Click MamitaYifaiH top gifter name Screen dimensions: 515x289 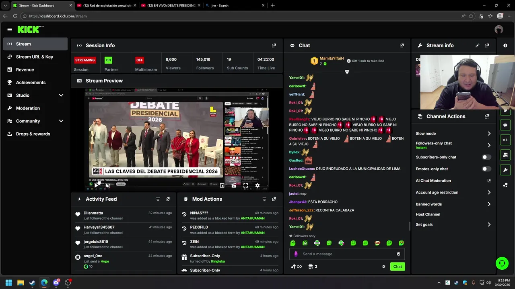[x=332, y=59]
